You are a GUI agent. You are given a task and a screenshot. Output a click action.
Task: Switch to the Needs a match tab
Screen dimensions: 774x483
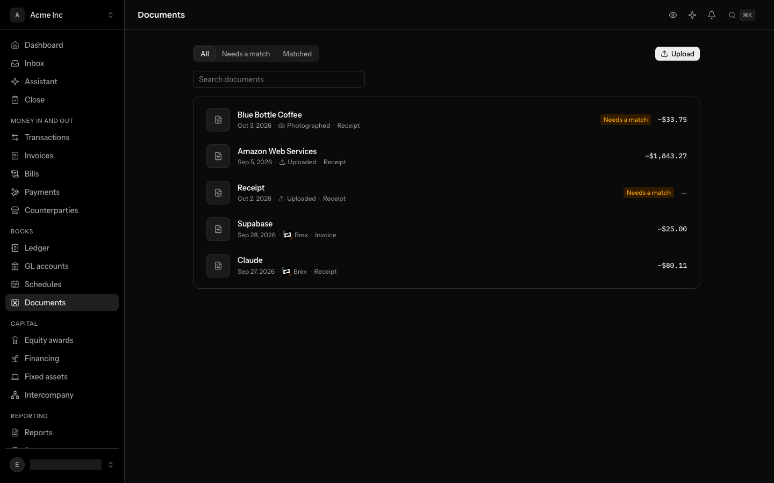point(246,54)
